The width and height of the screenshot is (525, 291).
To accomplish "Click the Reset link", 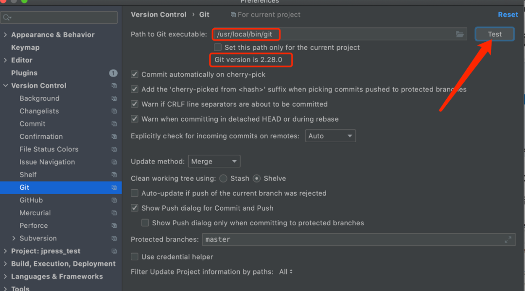I will click(508, 15).
